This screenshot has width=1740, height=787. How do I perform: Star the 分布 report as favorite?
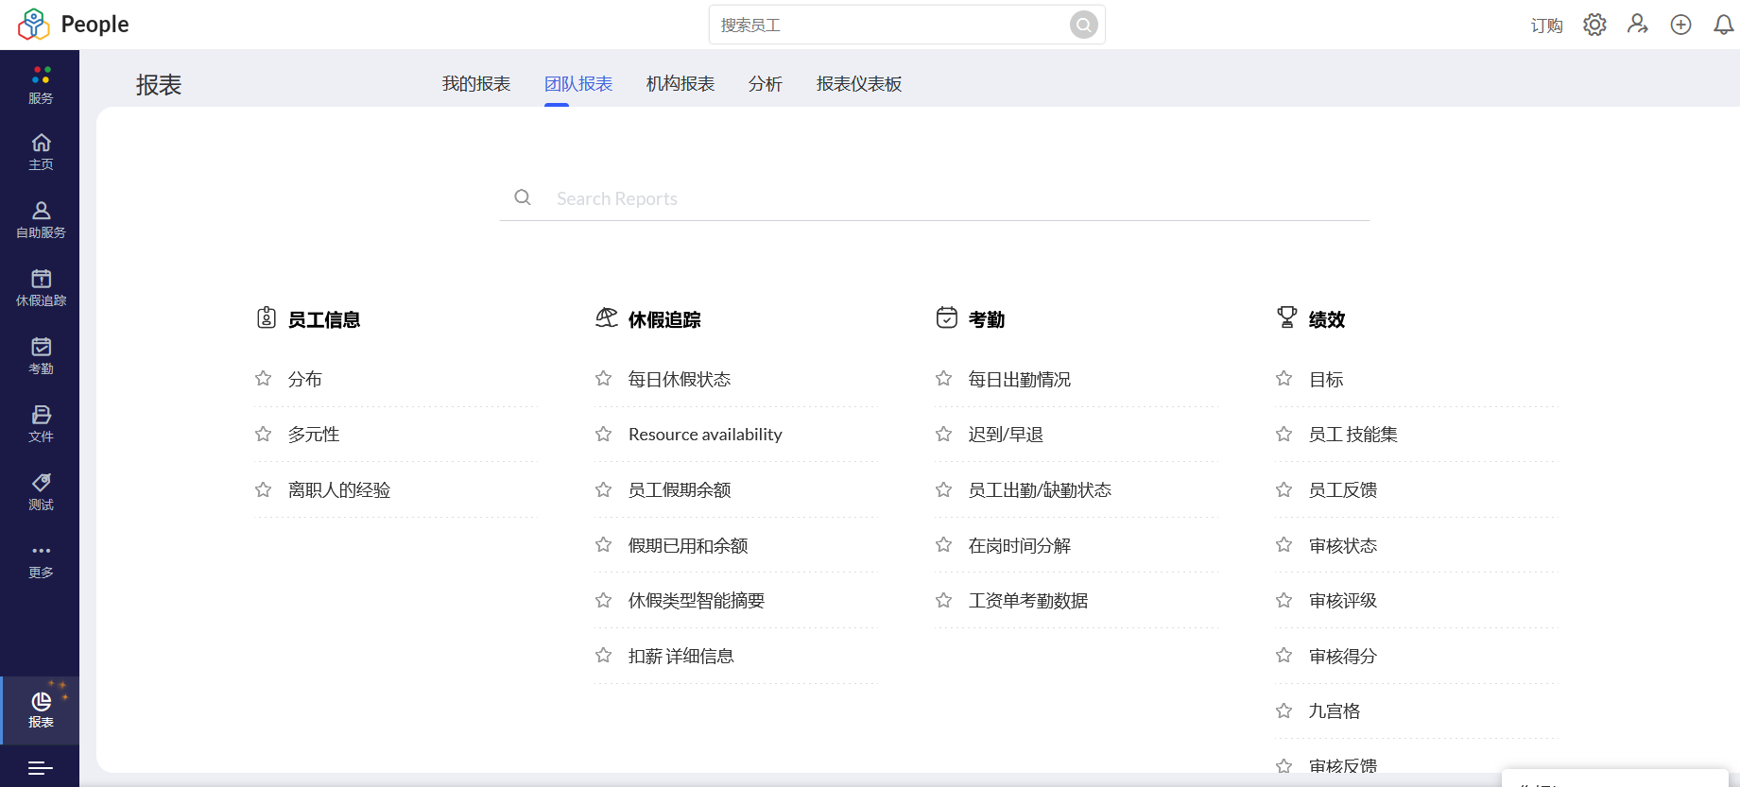(264, 379)
